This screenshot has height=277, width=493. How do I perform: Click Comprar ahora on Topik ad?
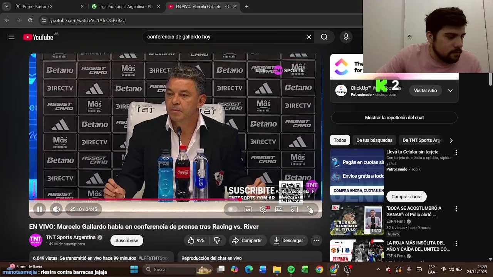tap(406, 197)
